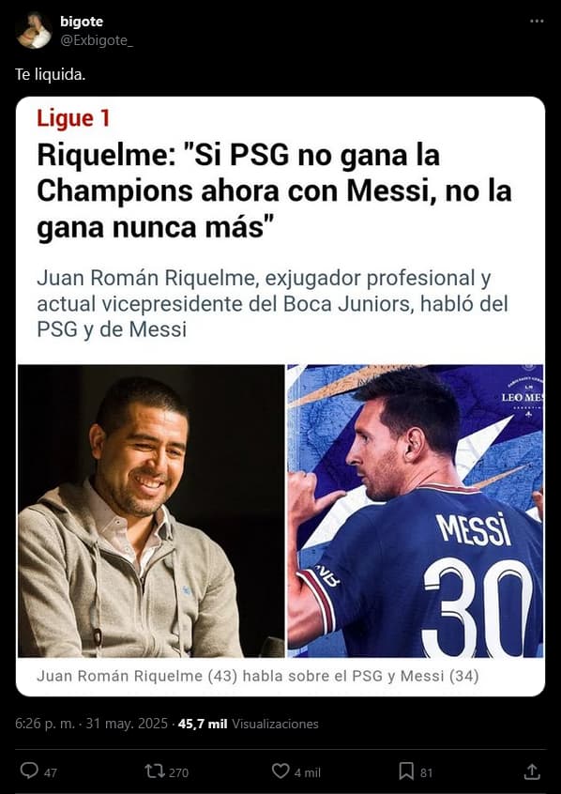Click the smiling man in gray hoodie photo
The image size is (561, 794).
pyautogui.click(x=151, y=511)
